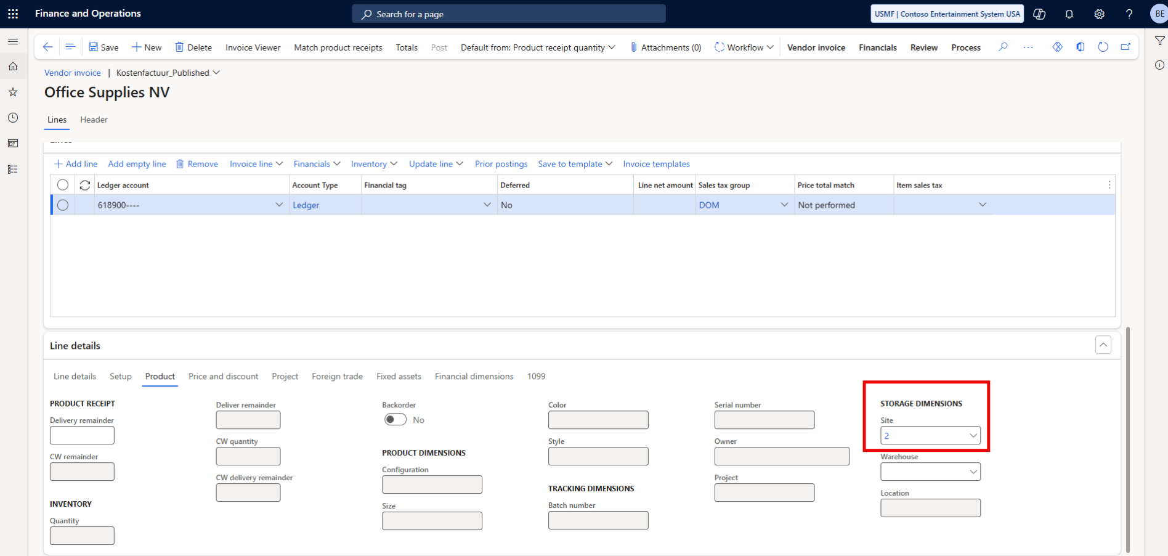The image size is (1168, 556).
Task: Open the Sales tax group DOM dropdown
Action: 784,205
